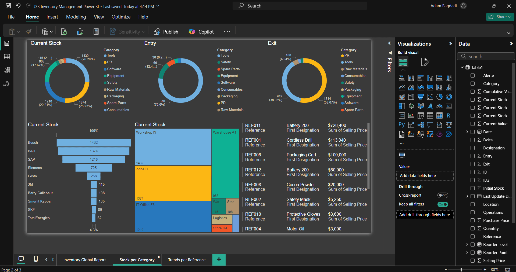Collapse the Table1 field list
Image resolution: width=516 pixels, height=272 pixels.
462,67
